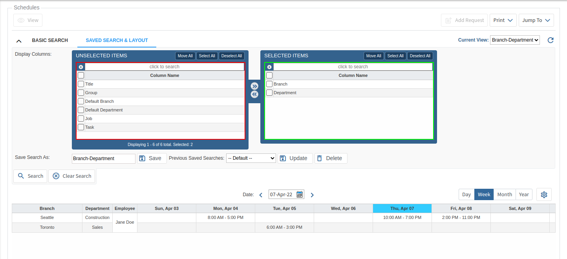Viewport: 567px width, 259px height.
Task: Click the Sales department cell
Action: (97, 227)
